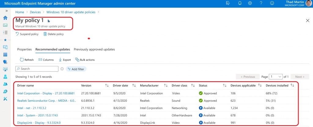Click Add filter button
This screenshot has width=313, height=127.
coord(76,69)
